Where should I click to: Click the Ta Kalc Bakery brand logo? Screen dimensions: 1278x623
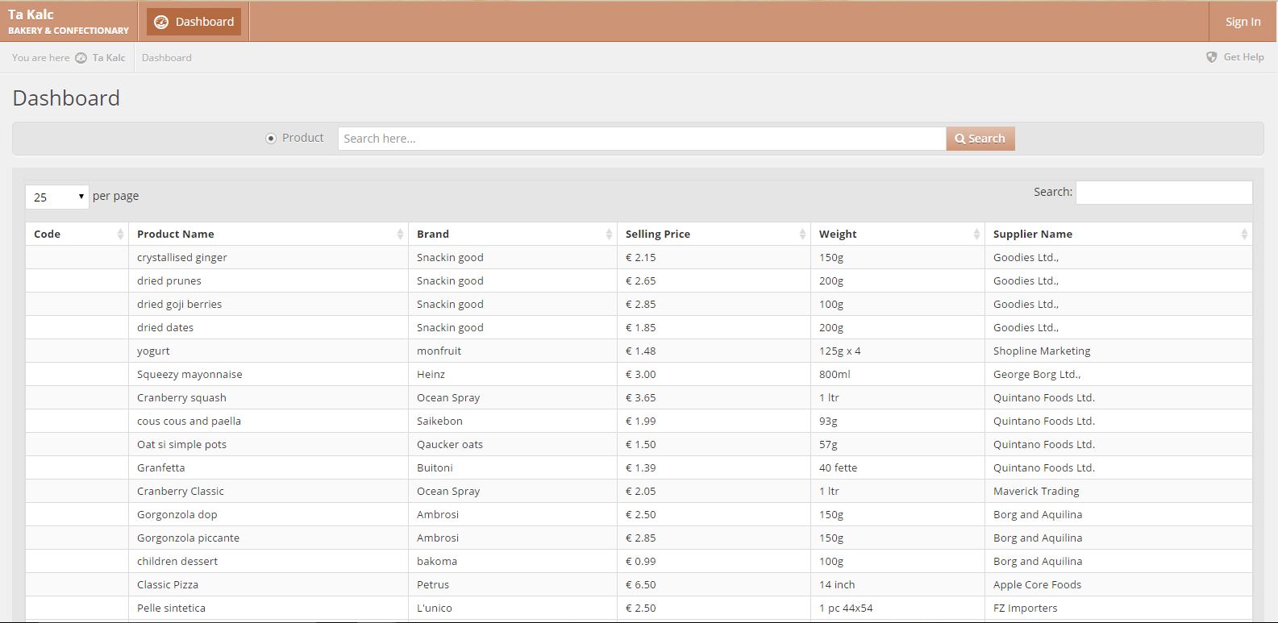tap(69, 22)
